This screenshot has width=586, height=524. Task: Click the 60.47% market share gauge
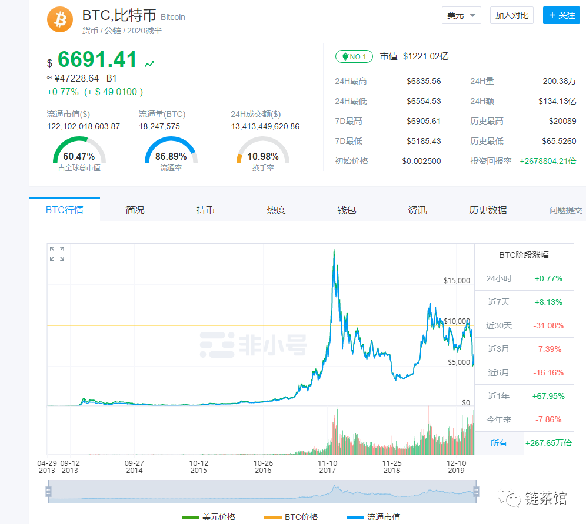(x=79, y=153)
